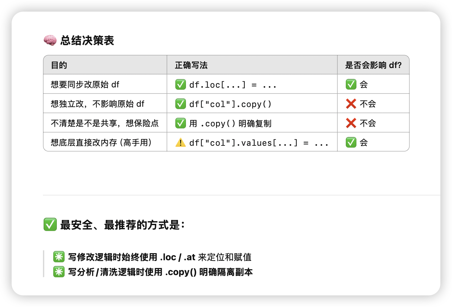Click the warning triangle before df["col"].values
The height and width of the screenshot is (307, 452).
point(180,143)
